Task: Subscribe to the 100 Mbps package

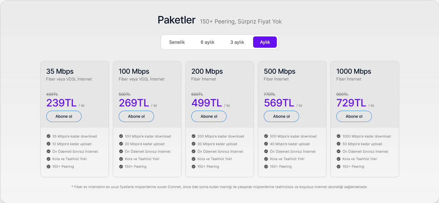Action: [136, 116]
